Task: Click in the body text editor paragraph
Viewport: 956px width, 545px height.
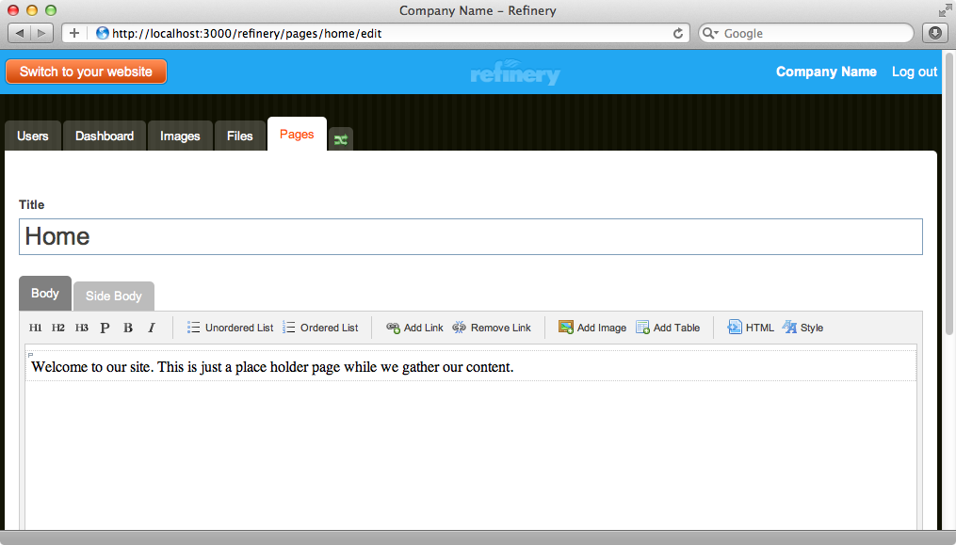Action: coord(471,366)
